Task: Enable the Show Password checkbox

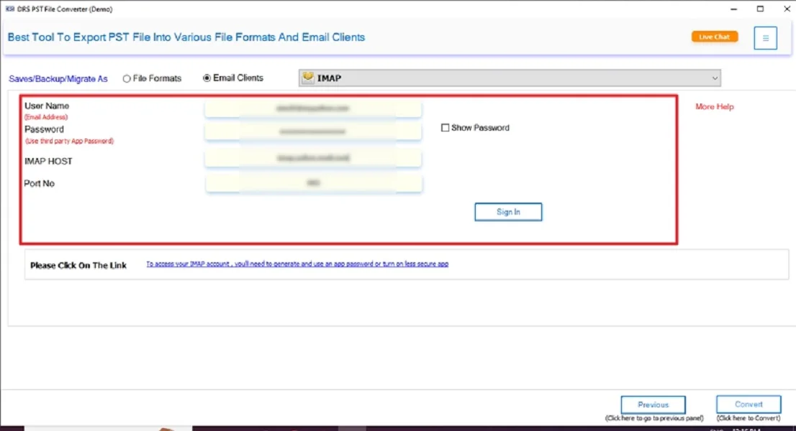Action: pyautogui.click(x=445, y=127)
